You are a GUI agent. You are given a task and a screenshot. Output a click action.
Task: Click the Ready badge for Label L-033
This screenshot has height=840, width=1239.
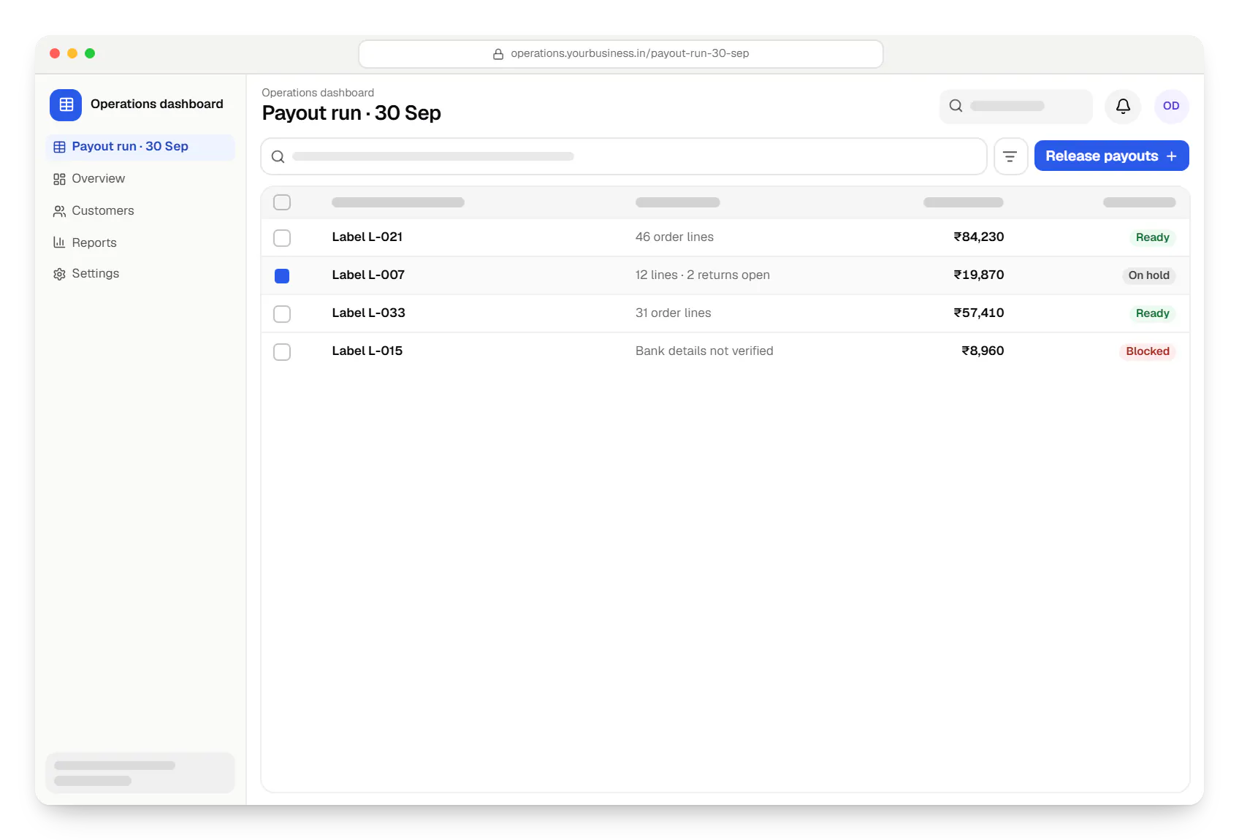[1152, 313]
